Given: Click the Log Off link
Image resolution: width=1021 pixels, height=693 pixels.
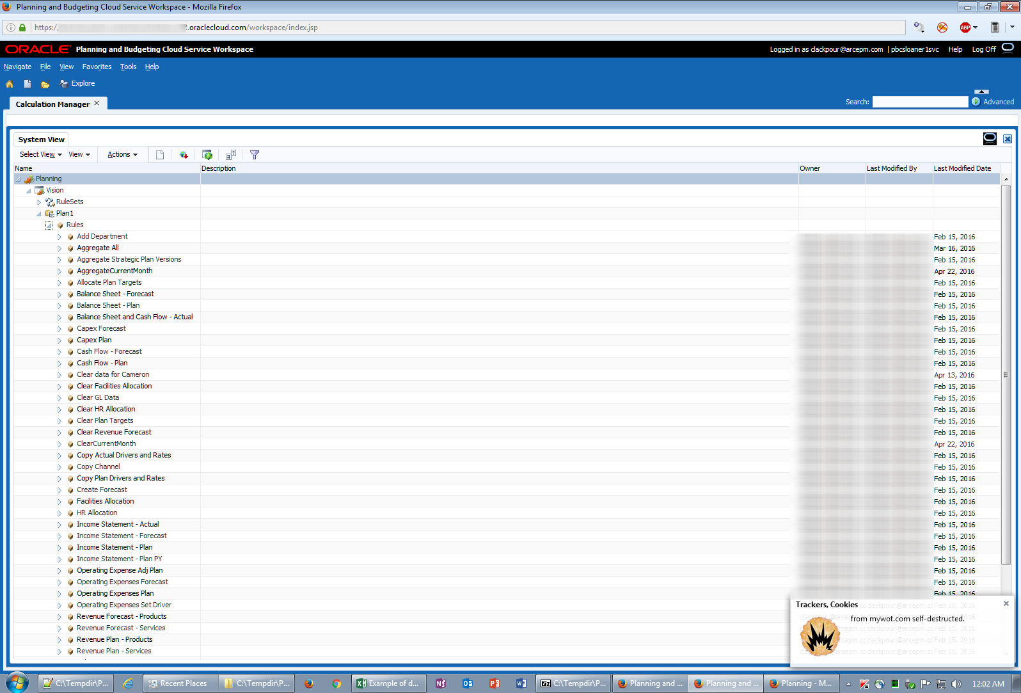Looking at the screenshot, I should coord(984,49).
